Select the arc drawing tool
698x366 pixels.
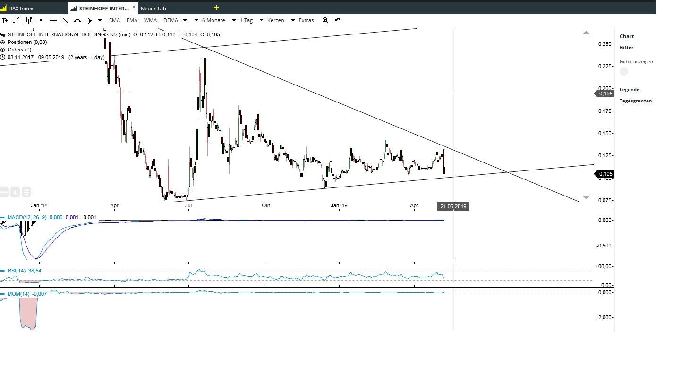tap(77, 20)
